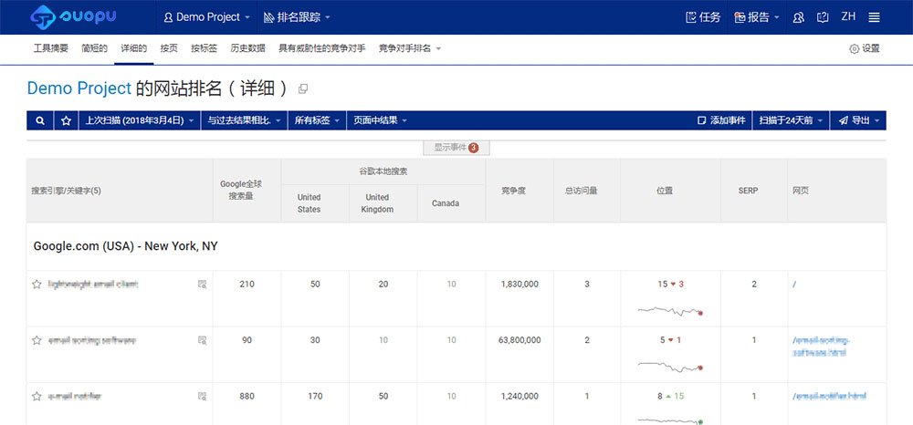This screenshot has width=913, height=425.
Task: Click competition value 1,240,000
Action: tap(519, 396)
